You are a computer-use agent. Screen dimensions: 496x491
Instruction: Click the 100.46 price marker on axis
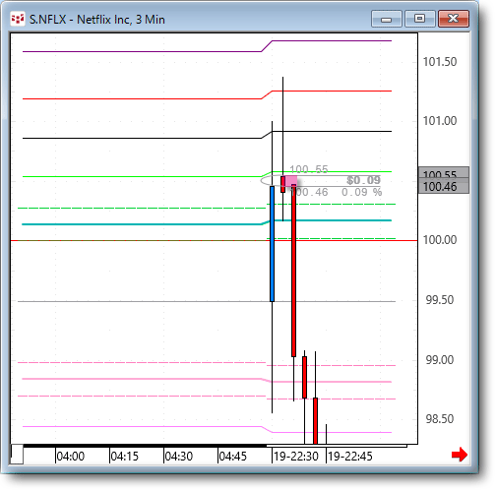(x=444, y=187)
